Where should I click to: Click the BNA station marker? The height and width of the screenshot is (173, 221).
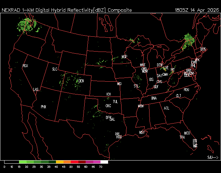pos(154,98)
